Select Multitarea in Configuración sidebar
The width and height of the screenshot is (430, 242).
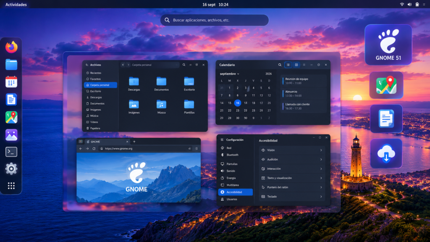coord(236,185)
